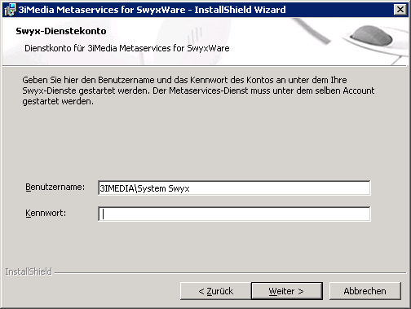Viewport: 411px width, 309px height.
Task: Click the Kennwort label
Action: [x=46, y=213]
